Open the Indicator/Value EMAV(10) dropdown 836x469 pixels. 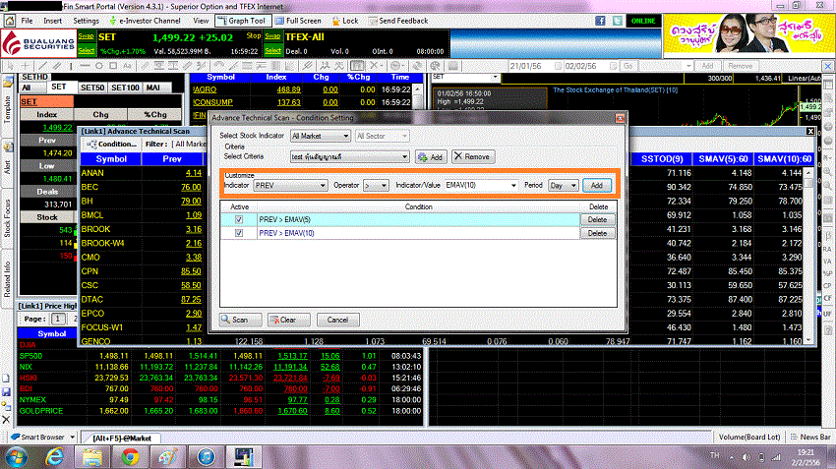481,185
